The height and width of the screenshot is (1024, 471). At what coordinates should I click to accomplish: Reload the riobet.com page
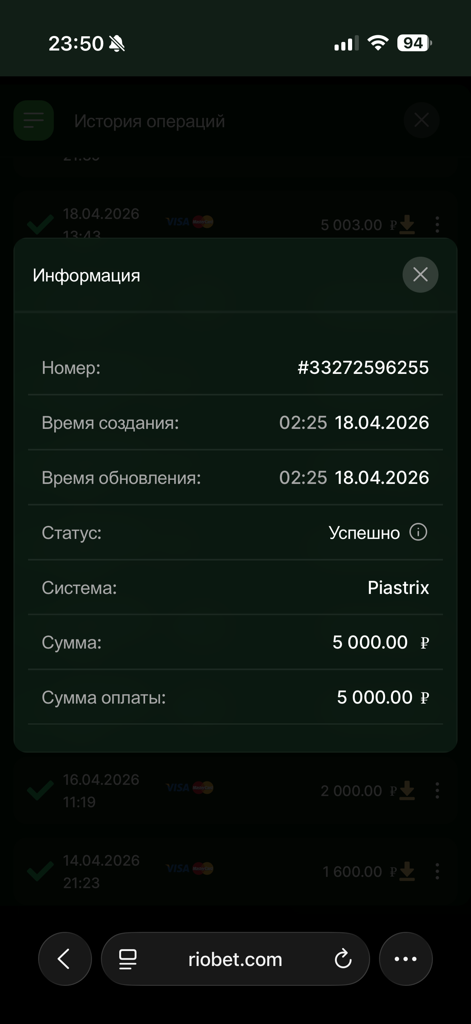click(x=343, y=959)
